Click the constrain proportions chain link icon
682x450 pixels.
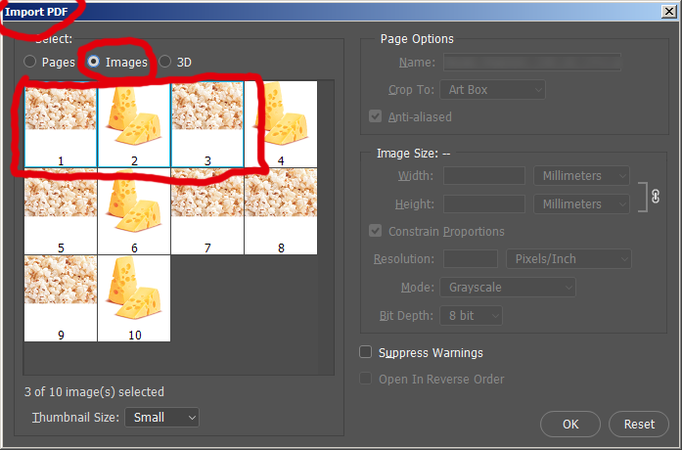(656, 195)
